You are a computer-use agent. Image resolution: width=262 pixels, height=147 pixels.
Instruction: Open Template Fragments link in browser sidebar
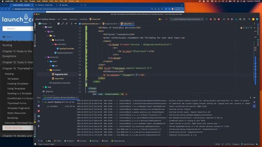pyautogui.click(x=18, y=108)
